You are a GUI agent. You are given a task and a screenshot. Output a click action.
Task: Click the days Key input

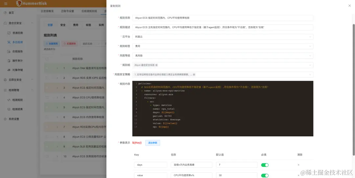click(151, 165)
